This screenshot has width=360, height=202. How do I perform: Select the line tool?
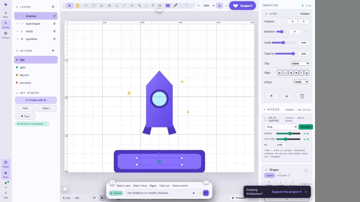point(124,6)
